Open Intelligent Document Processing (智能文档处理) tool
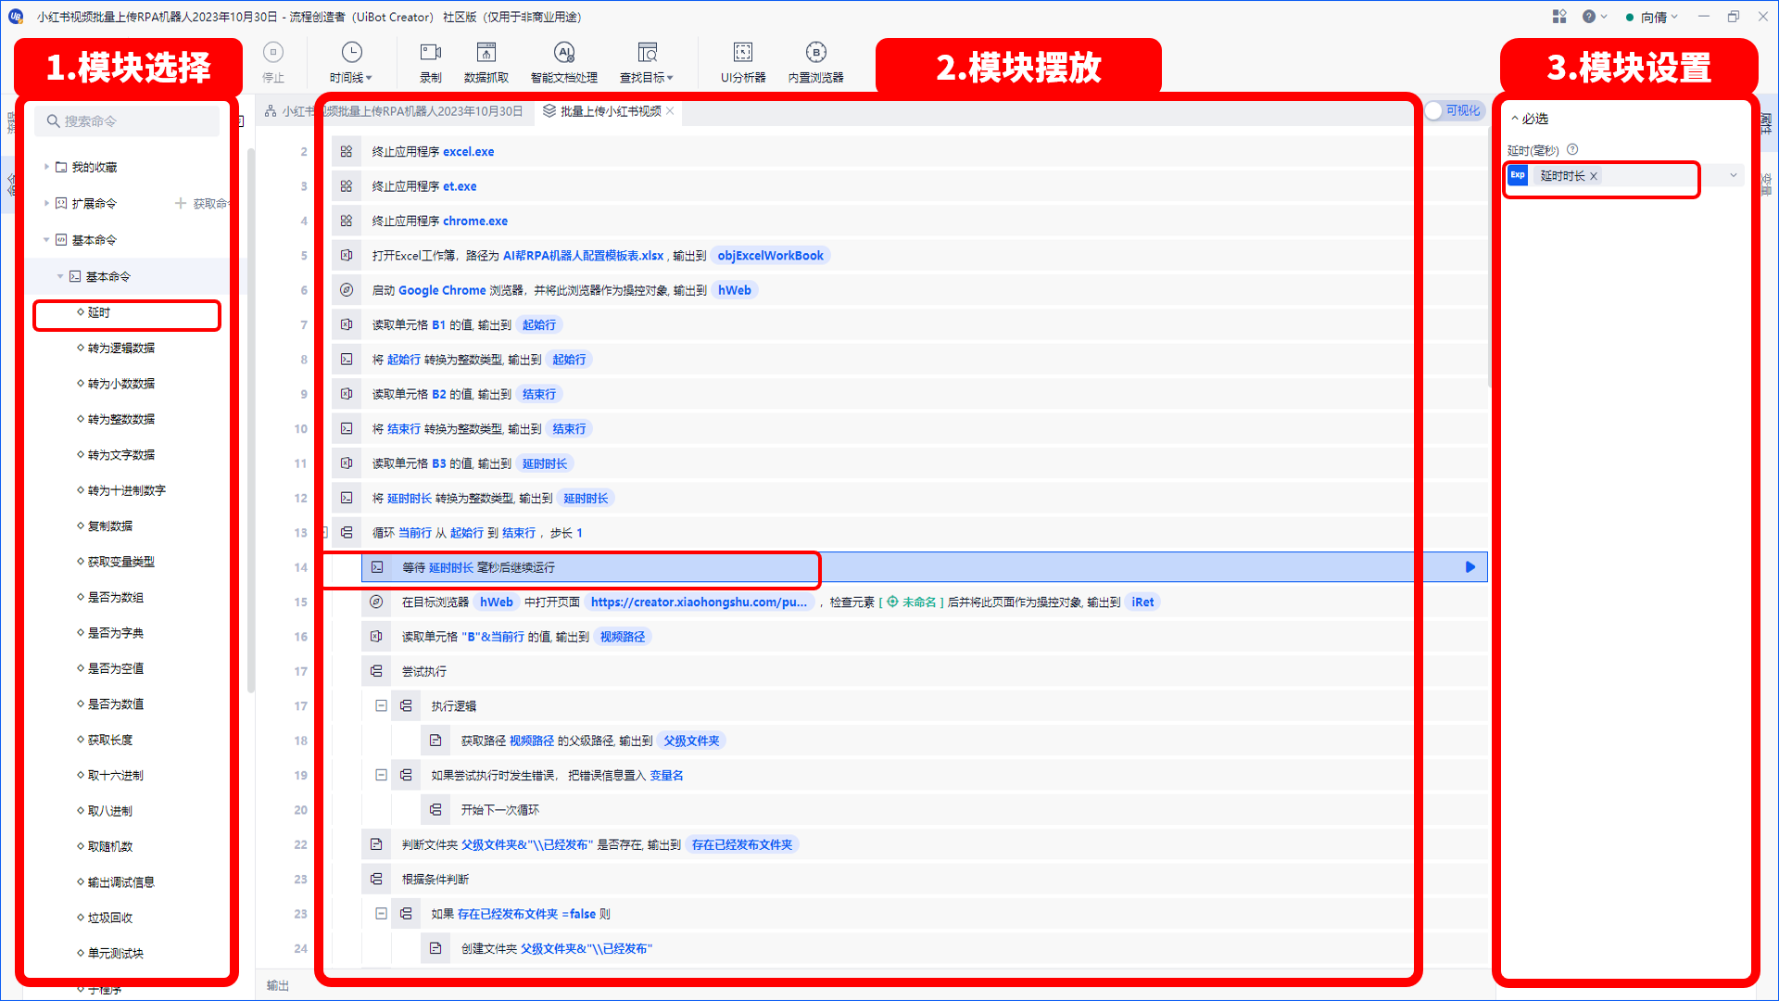The image size is (1779, 1001). click(564, 61)
